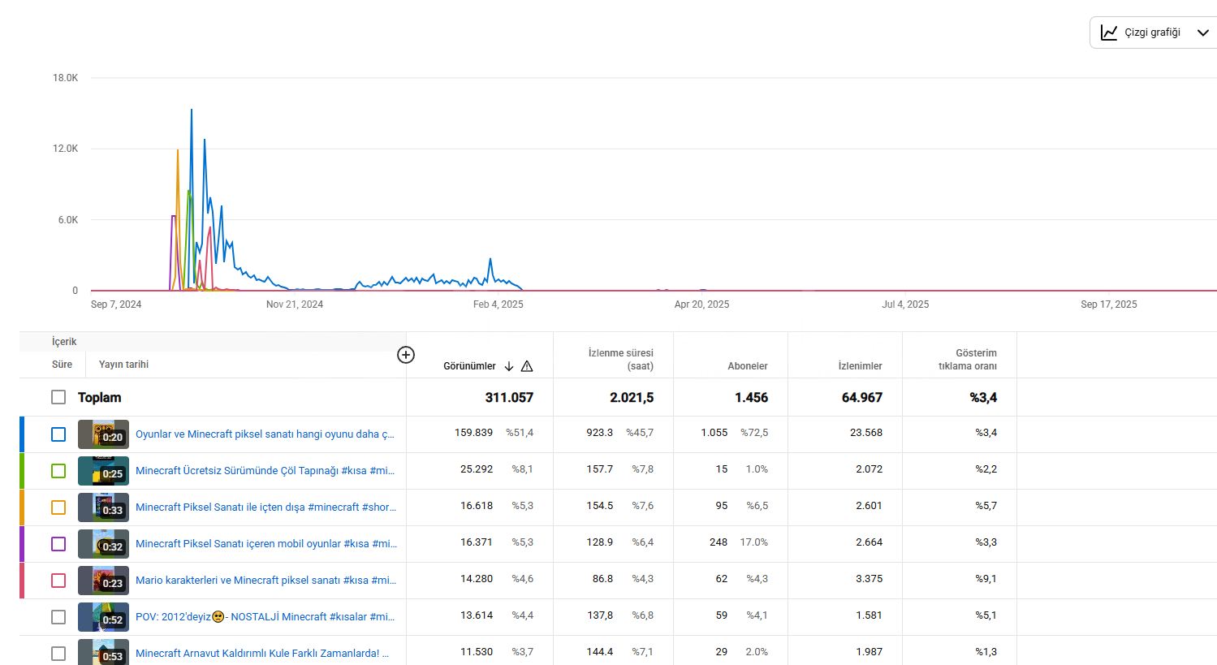
Task: Click the add metric plus icon
Action: [406, 355]
